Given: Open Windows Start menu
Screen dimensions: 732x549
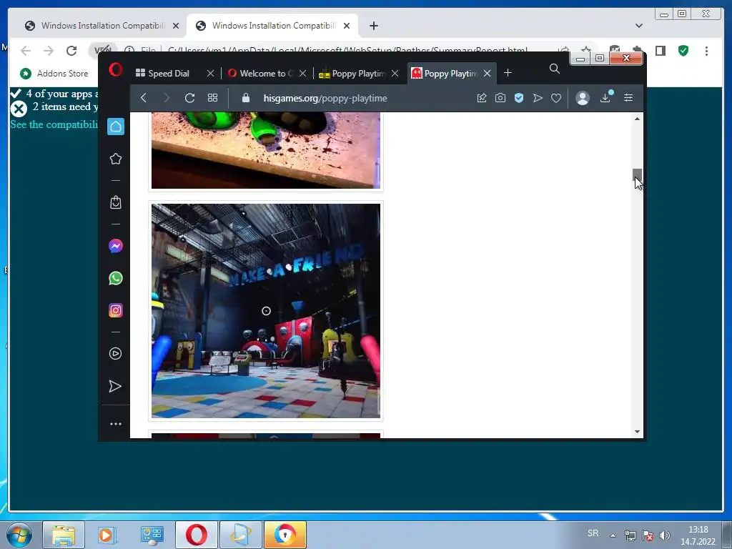Looking at the screenshot, I should (19, 535).
